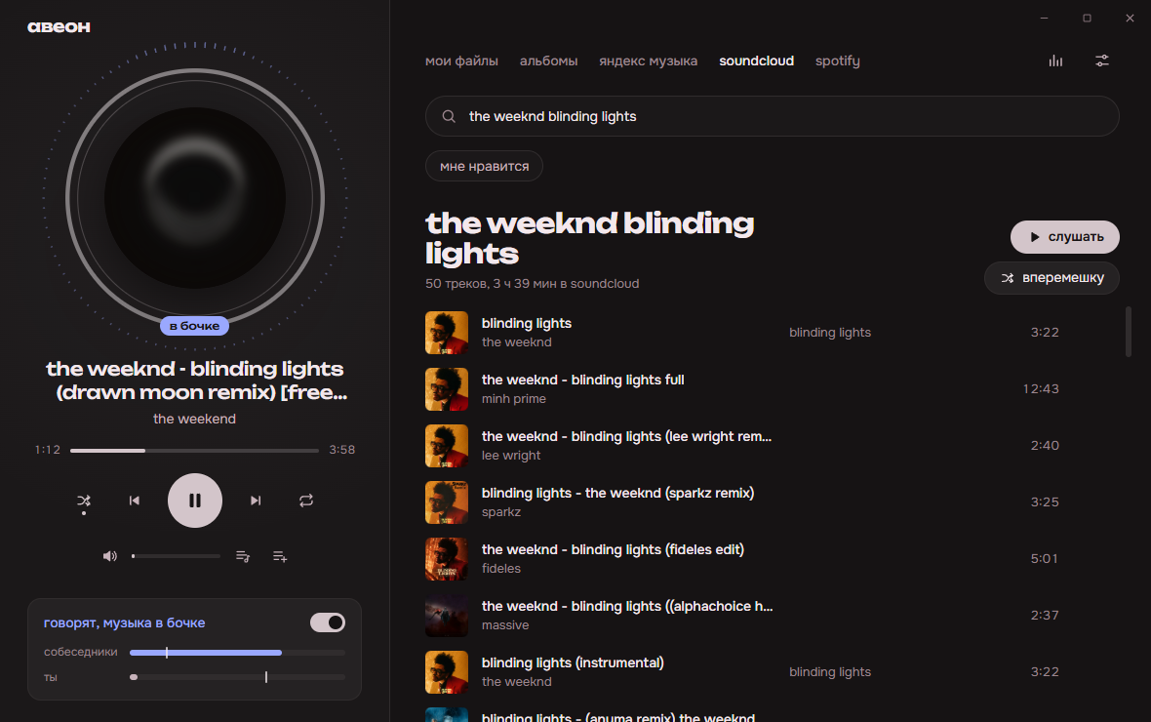
Task: Click the search field with 'the weeknd blinding lights'
Action: point(773,116)
